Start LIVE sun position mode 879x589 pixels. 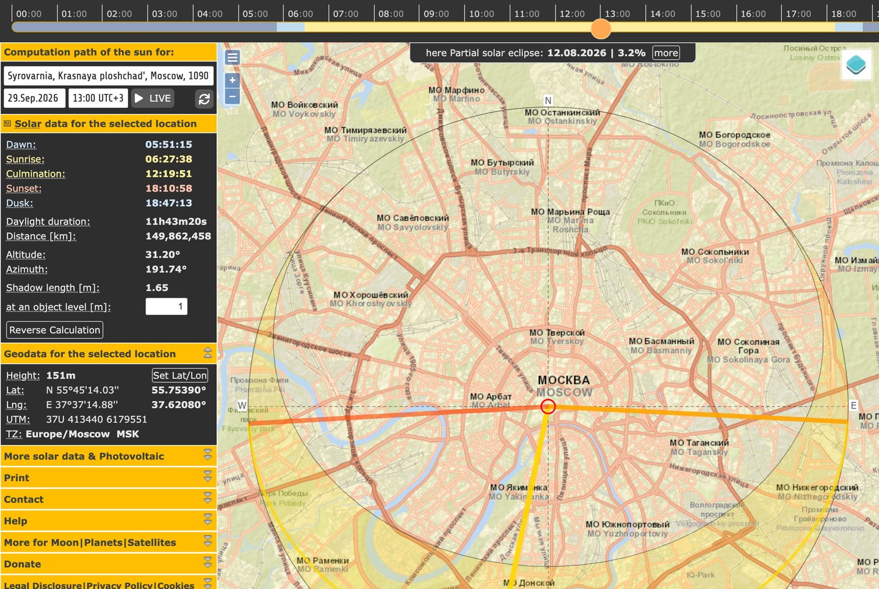coord(153,98)
